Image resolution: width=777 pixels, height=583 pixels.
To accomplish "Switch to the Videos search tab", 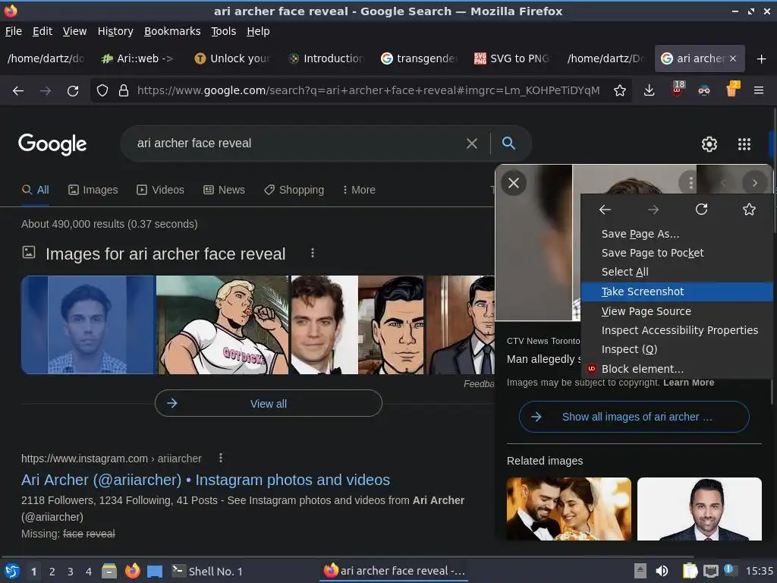I will 160,190.
